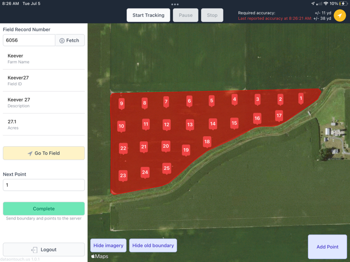This screenshot has height=262, width=350.
Task: Select map point marker 7
Action: pyautogui.click(x=166, y=102)
